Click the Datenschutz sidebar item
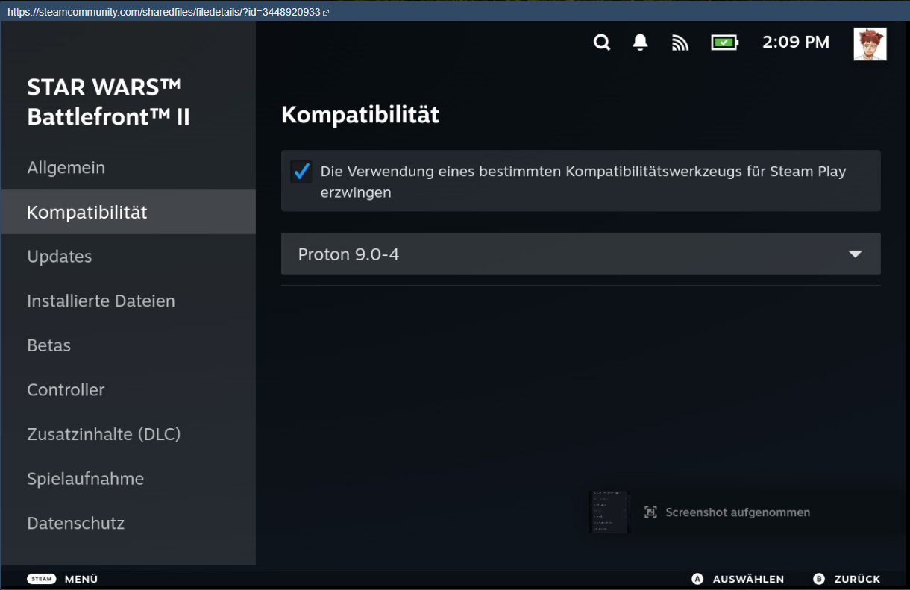910x590 pixels. 75,524
